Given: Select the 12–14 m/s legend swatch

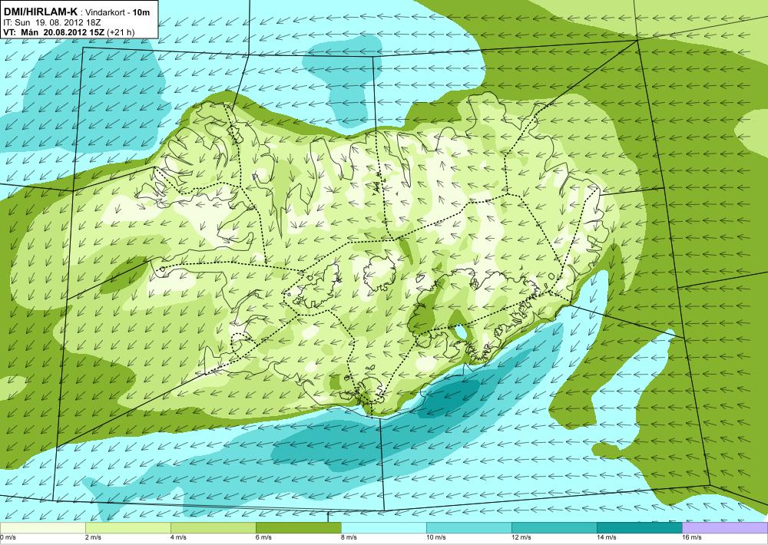Looking at the screenshot, I should pyautogui.click(x=554, y=528).
